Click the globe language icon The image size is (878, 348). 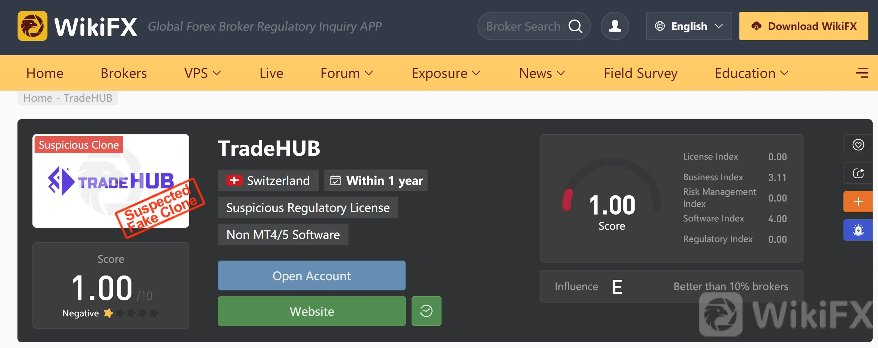pyautogui.click(x=660, y=26)
